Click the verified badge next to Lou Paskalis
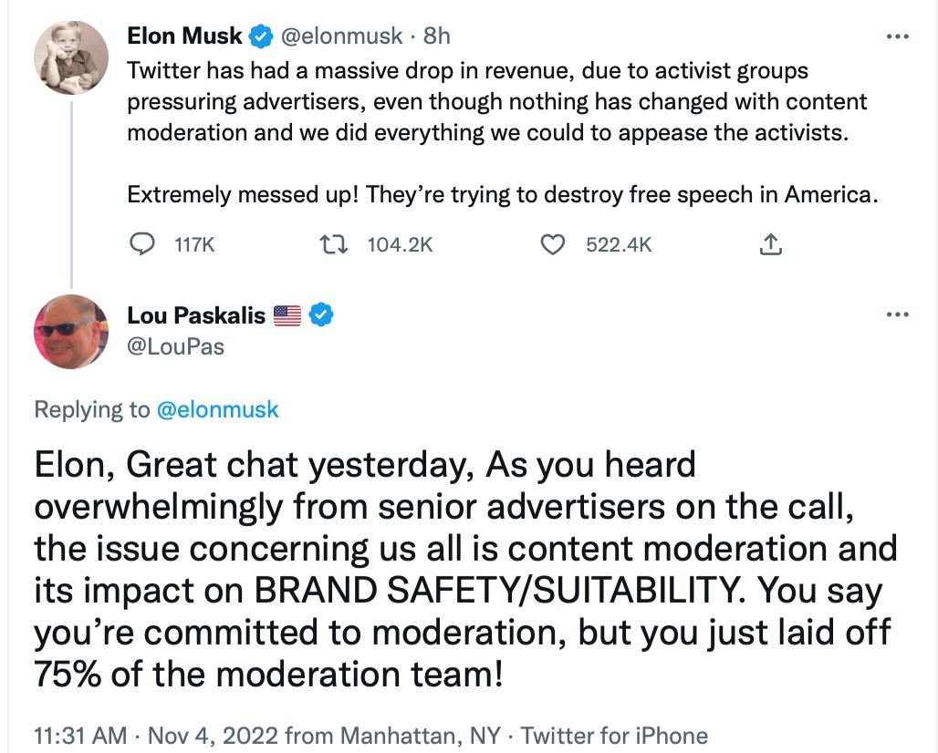 321,315
